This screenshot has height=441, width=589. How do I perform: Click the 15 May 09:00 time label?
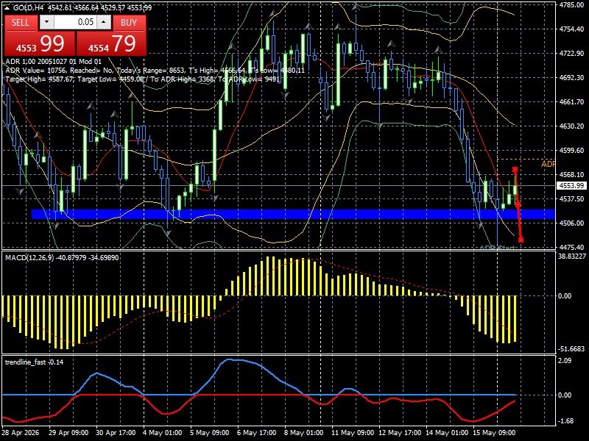pyautogui.click(x=494, y=432)
